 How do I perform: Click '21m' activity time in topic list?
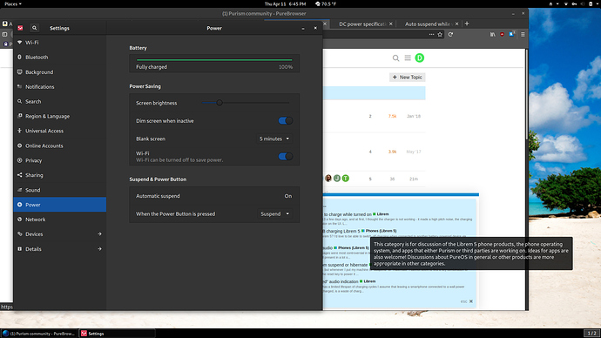coord(414,179)
